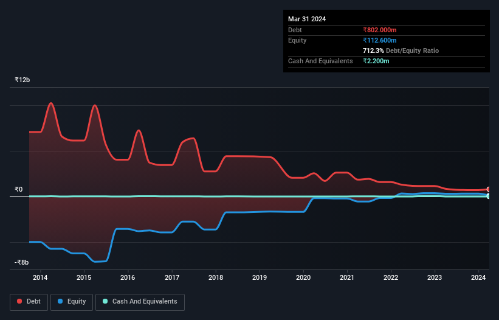The height and width of the screenshot is (320, 499).
Task: Click the red Debt legend dot
Action: 19,301
